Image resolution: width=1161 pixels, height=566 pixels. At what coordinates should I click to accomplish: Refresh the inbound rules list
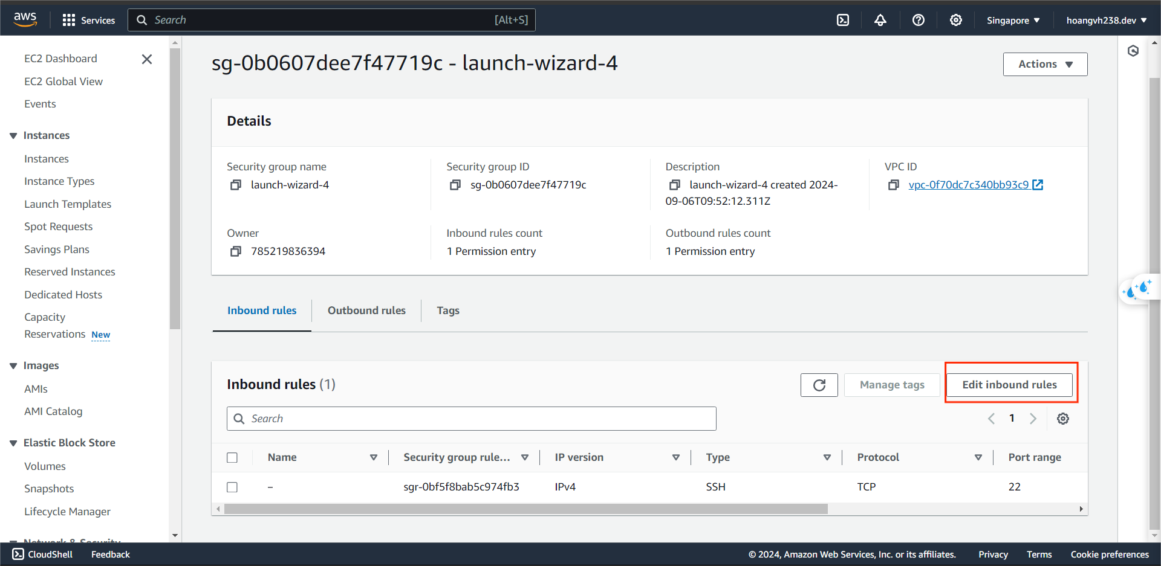pyautogui.click(x=819, y=385)
